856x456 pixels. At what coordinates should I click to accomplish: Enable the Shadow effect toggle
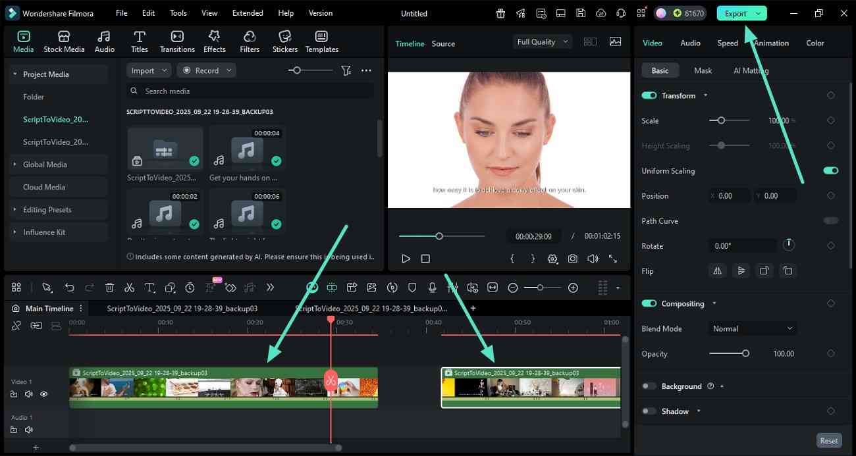point(649,411)
